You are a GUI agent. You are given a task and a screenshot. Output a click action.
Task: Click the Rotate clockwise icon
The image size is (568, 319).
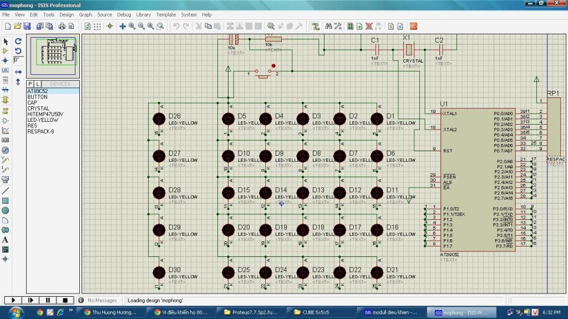coord(18,41)
